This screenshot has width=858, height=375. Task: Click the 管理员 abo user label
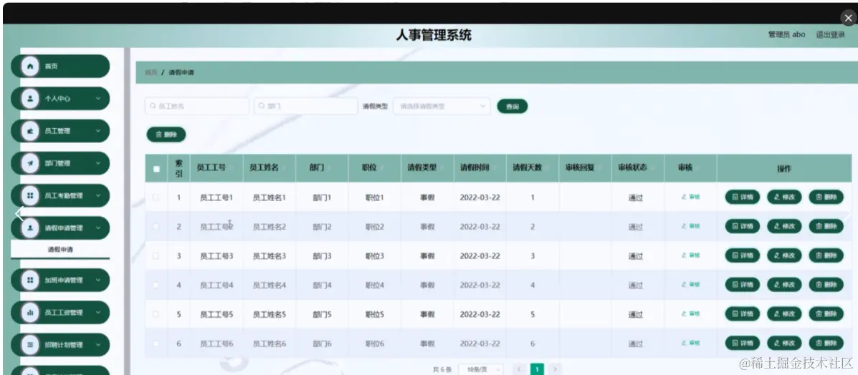786,34
